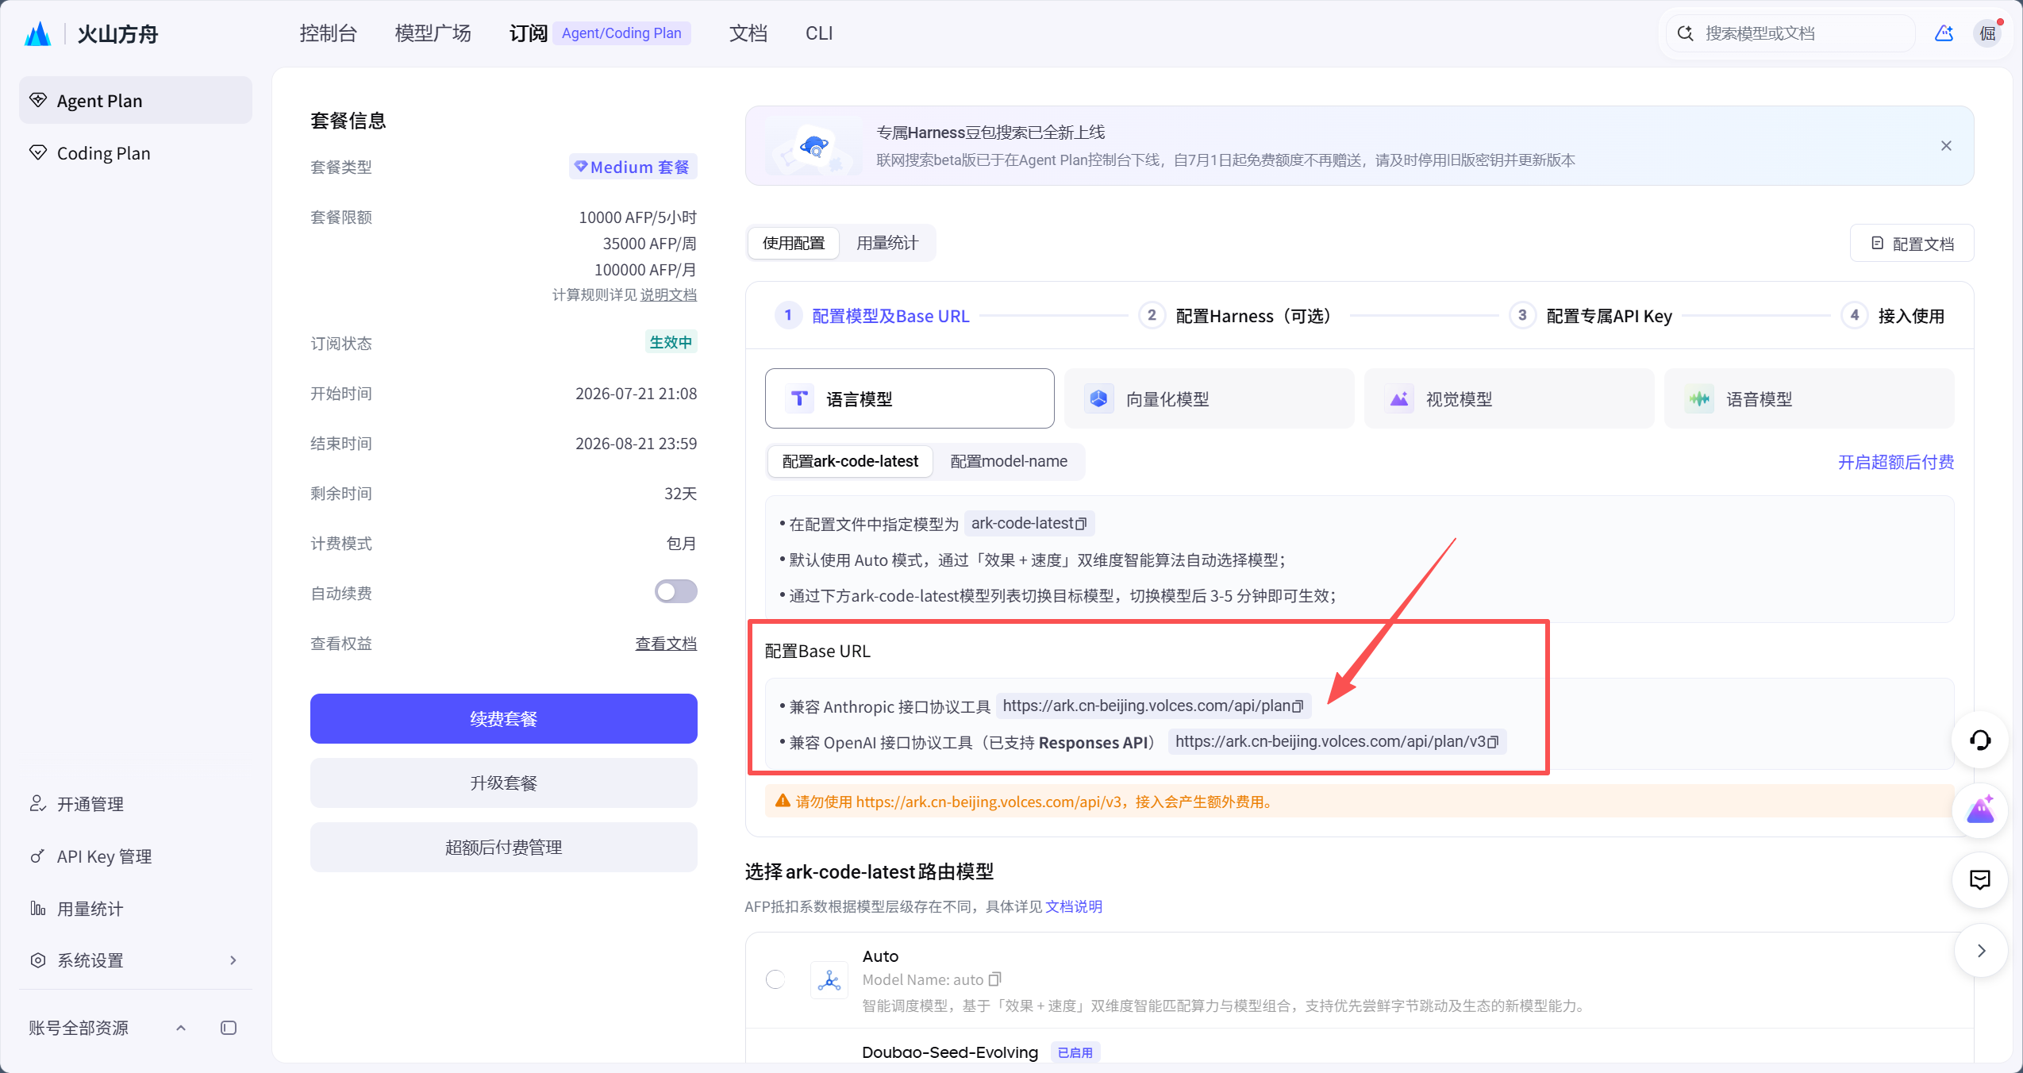2023x1073 pixels.
Task: Open the 文档说明 link
Action: 1074,906
